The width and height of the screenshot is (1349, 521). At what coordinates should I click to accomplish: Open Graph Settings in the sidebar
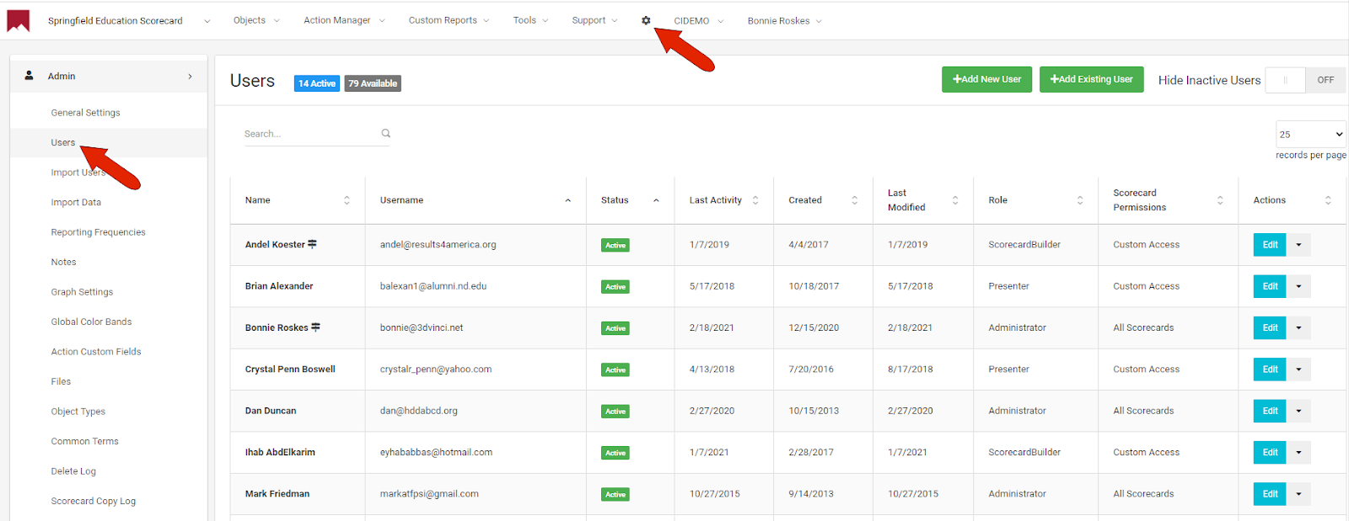(x=82, y=292)
